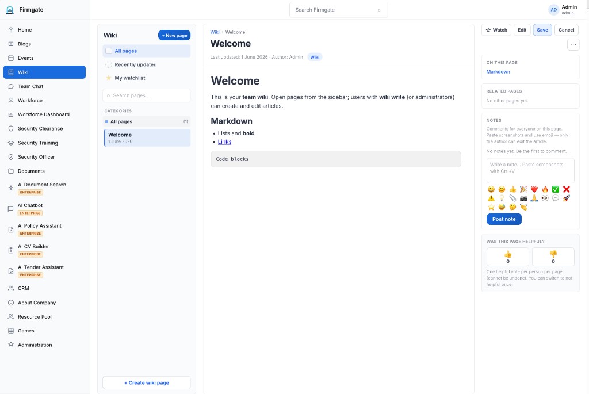Jump to Markdown under On this page
The image size is (589, 394).
pos(498,72)
